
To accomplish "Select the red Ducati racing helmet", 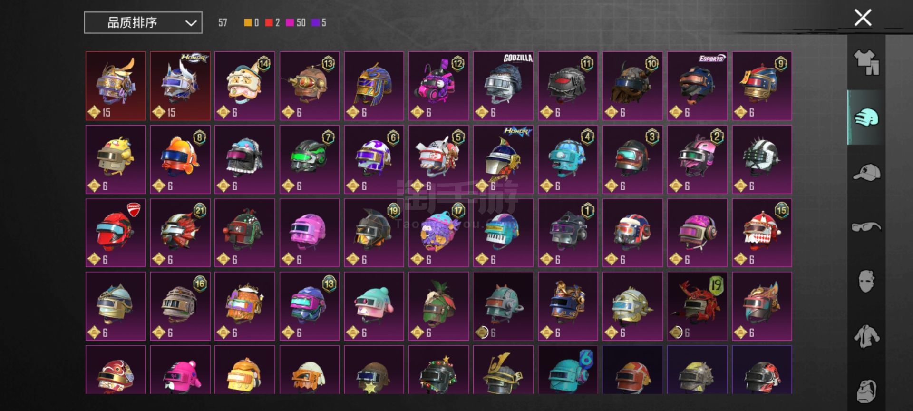I will coord(115,233).
